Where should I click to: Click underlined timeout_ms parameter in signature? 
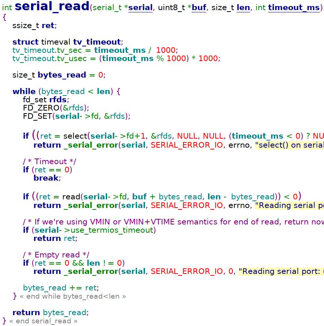(x=293, y=8)
